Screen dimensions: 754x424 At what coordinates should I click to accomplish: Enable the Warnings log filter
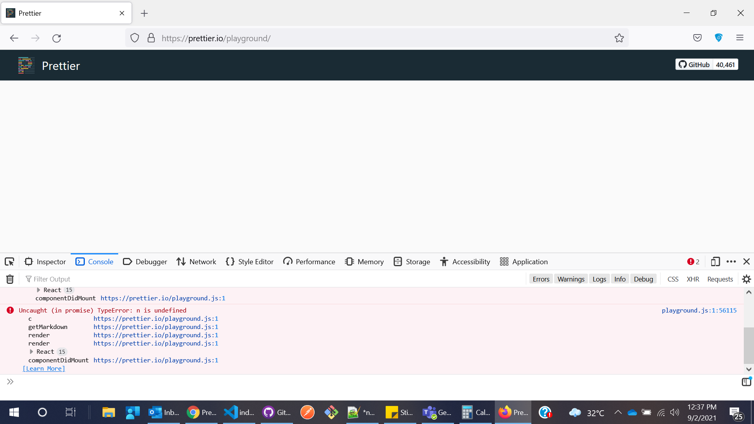click(x=571, y=279)
